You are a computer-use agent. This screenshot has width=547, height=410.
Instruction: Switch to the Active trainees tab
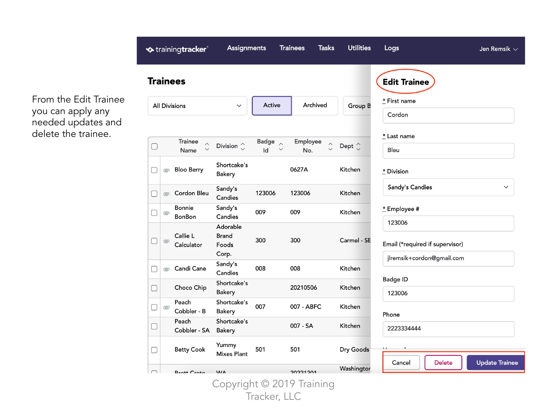click(272, 105)
